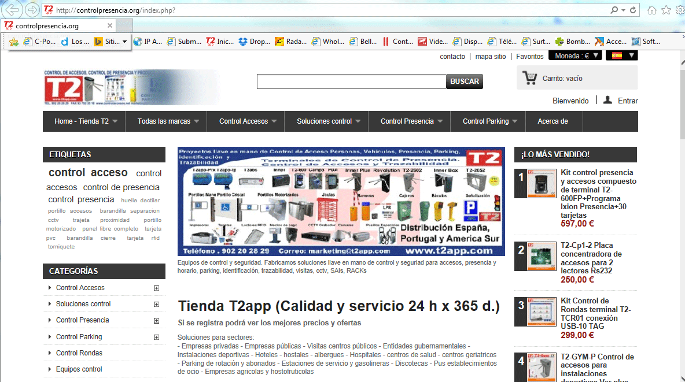Click the shopping cart icon
Image resolution: width=685 pixels, height=382 pixels.
tap(530, 78)
